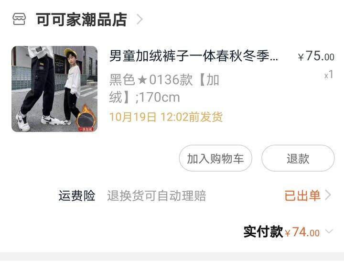
Task: View the boys pants product thumbnail
Action: click(54, 89)
